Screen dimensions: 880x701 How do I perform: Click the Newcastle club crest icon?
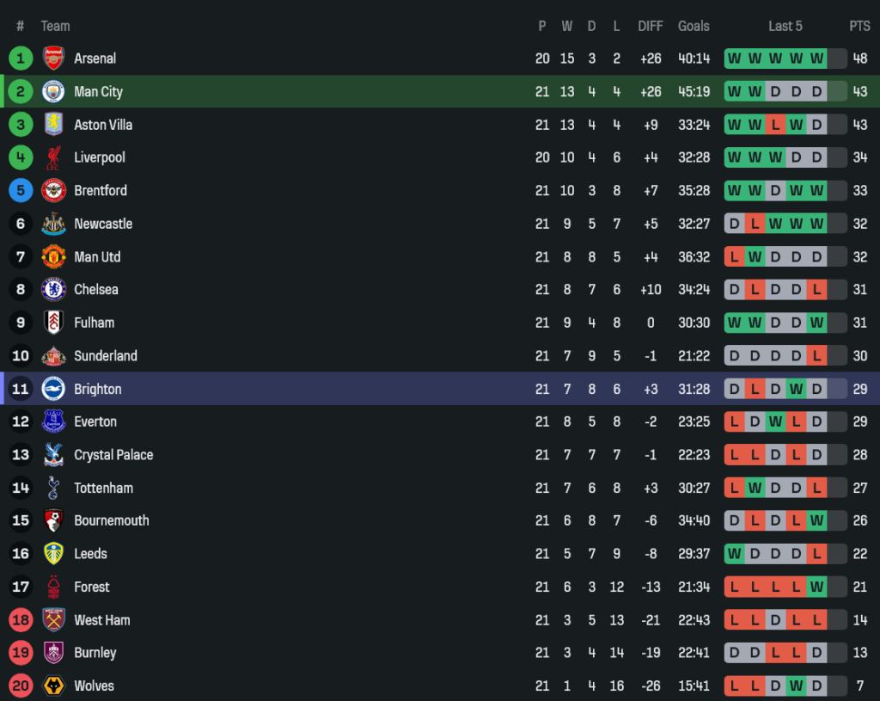(x=53, y=224)
